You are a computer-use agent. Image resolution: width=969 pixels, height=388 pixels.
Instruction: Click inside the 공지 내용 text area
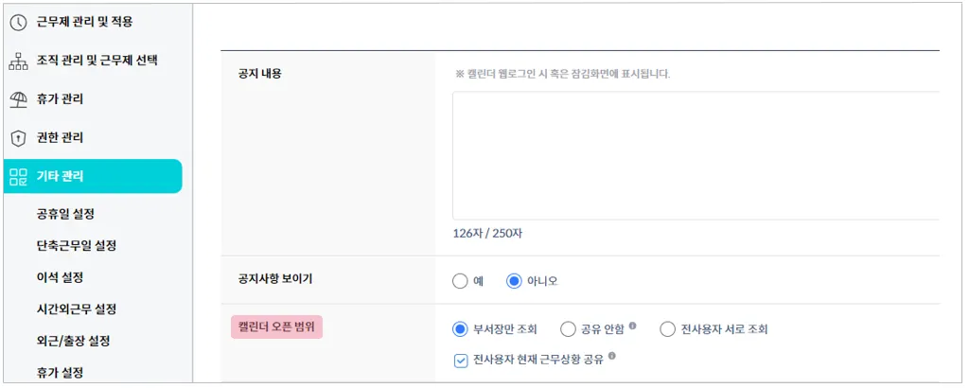pyautogui.click(x=695, y=156)
